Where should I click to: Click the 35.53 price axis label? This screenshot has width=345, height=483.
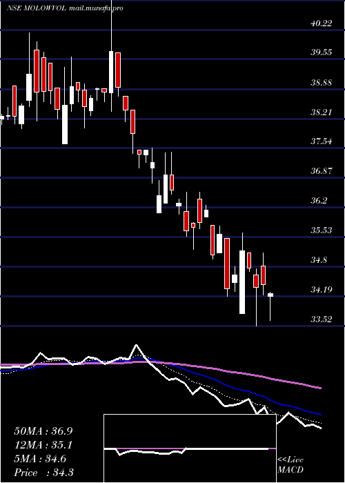click(322, 230)
